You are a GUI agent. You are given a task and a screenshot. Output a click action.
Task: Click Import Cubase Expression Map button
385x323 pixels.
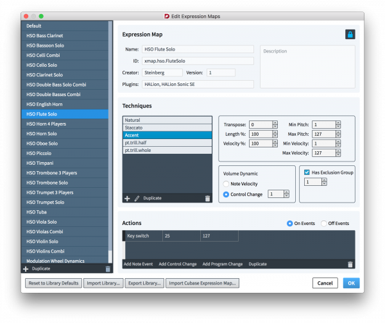pyautogui.click(x=202, y=283)
